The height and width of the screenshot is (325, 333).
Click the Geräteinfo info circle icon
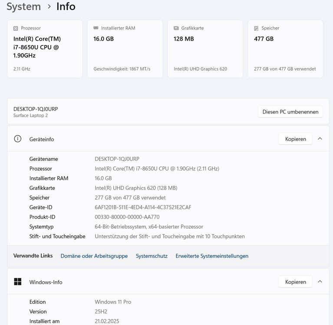(x=18, y=139)
